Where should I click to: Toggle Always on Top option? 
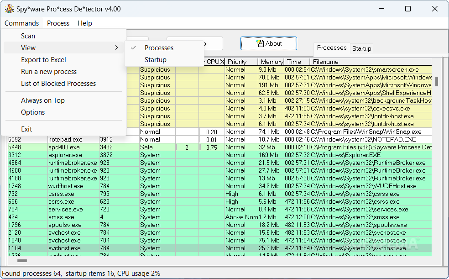[x=63, y=100]
